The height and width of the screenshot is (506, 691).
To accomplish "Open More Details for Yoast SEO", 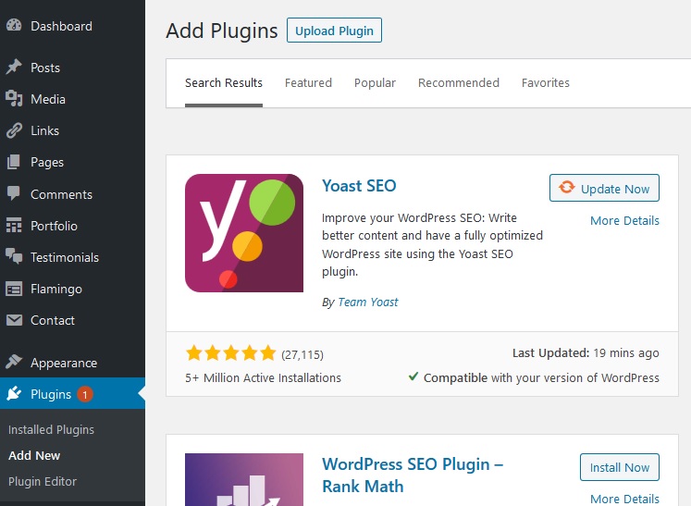I will 624,220.
